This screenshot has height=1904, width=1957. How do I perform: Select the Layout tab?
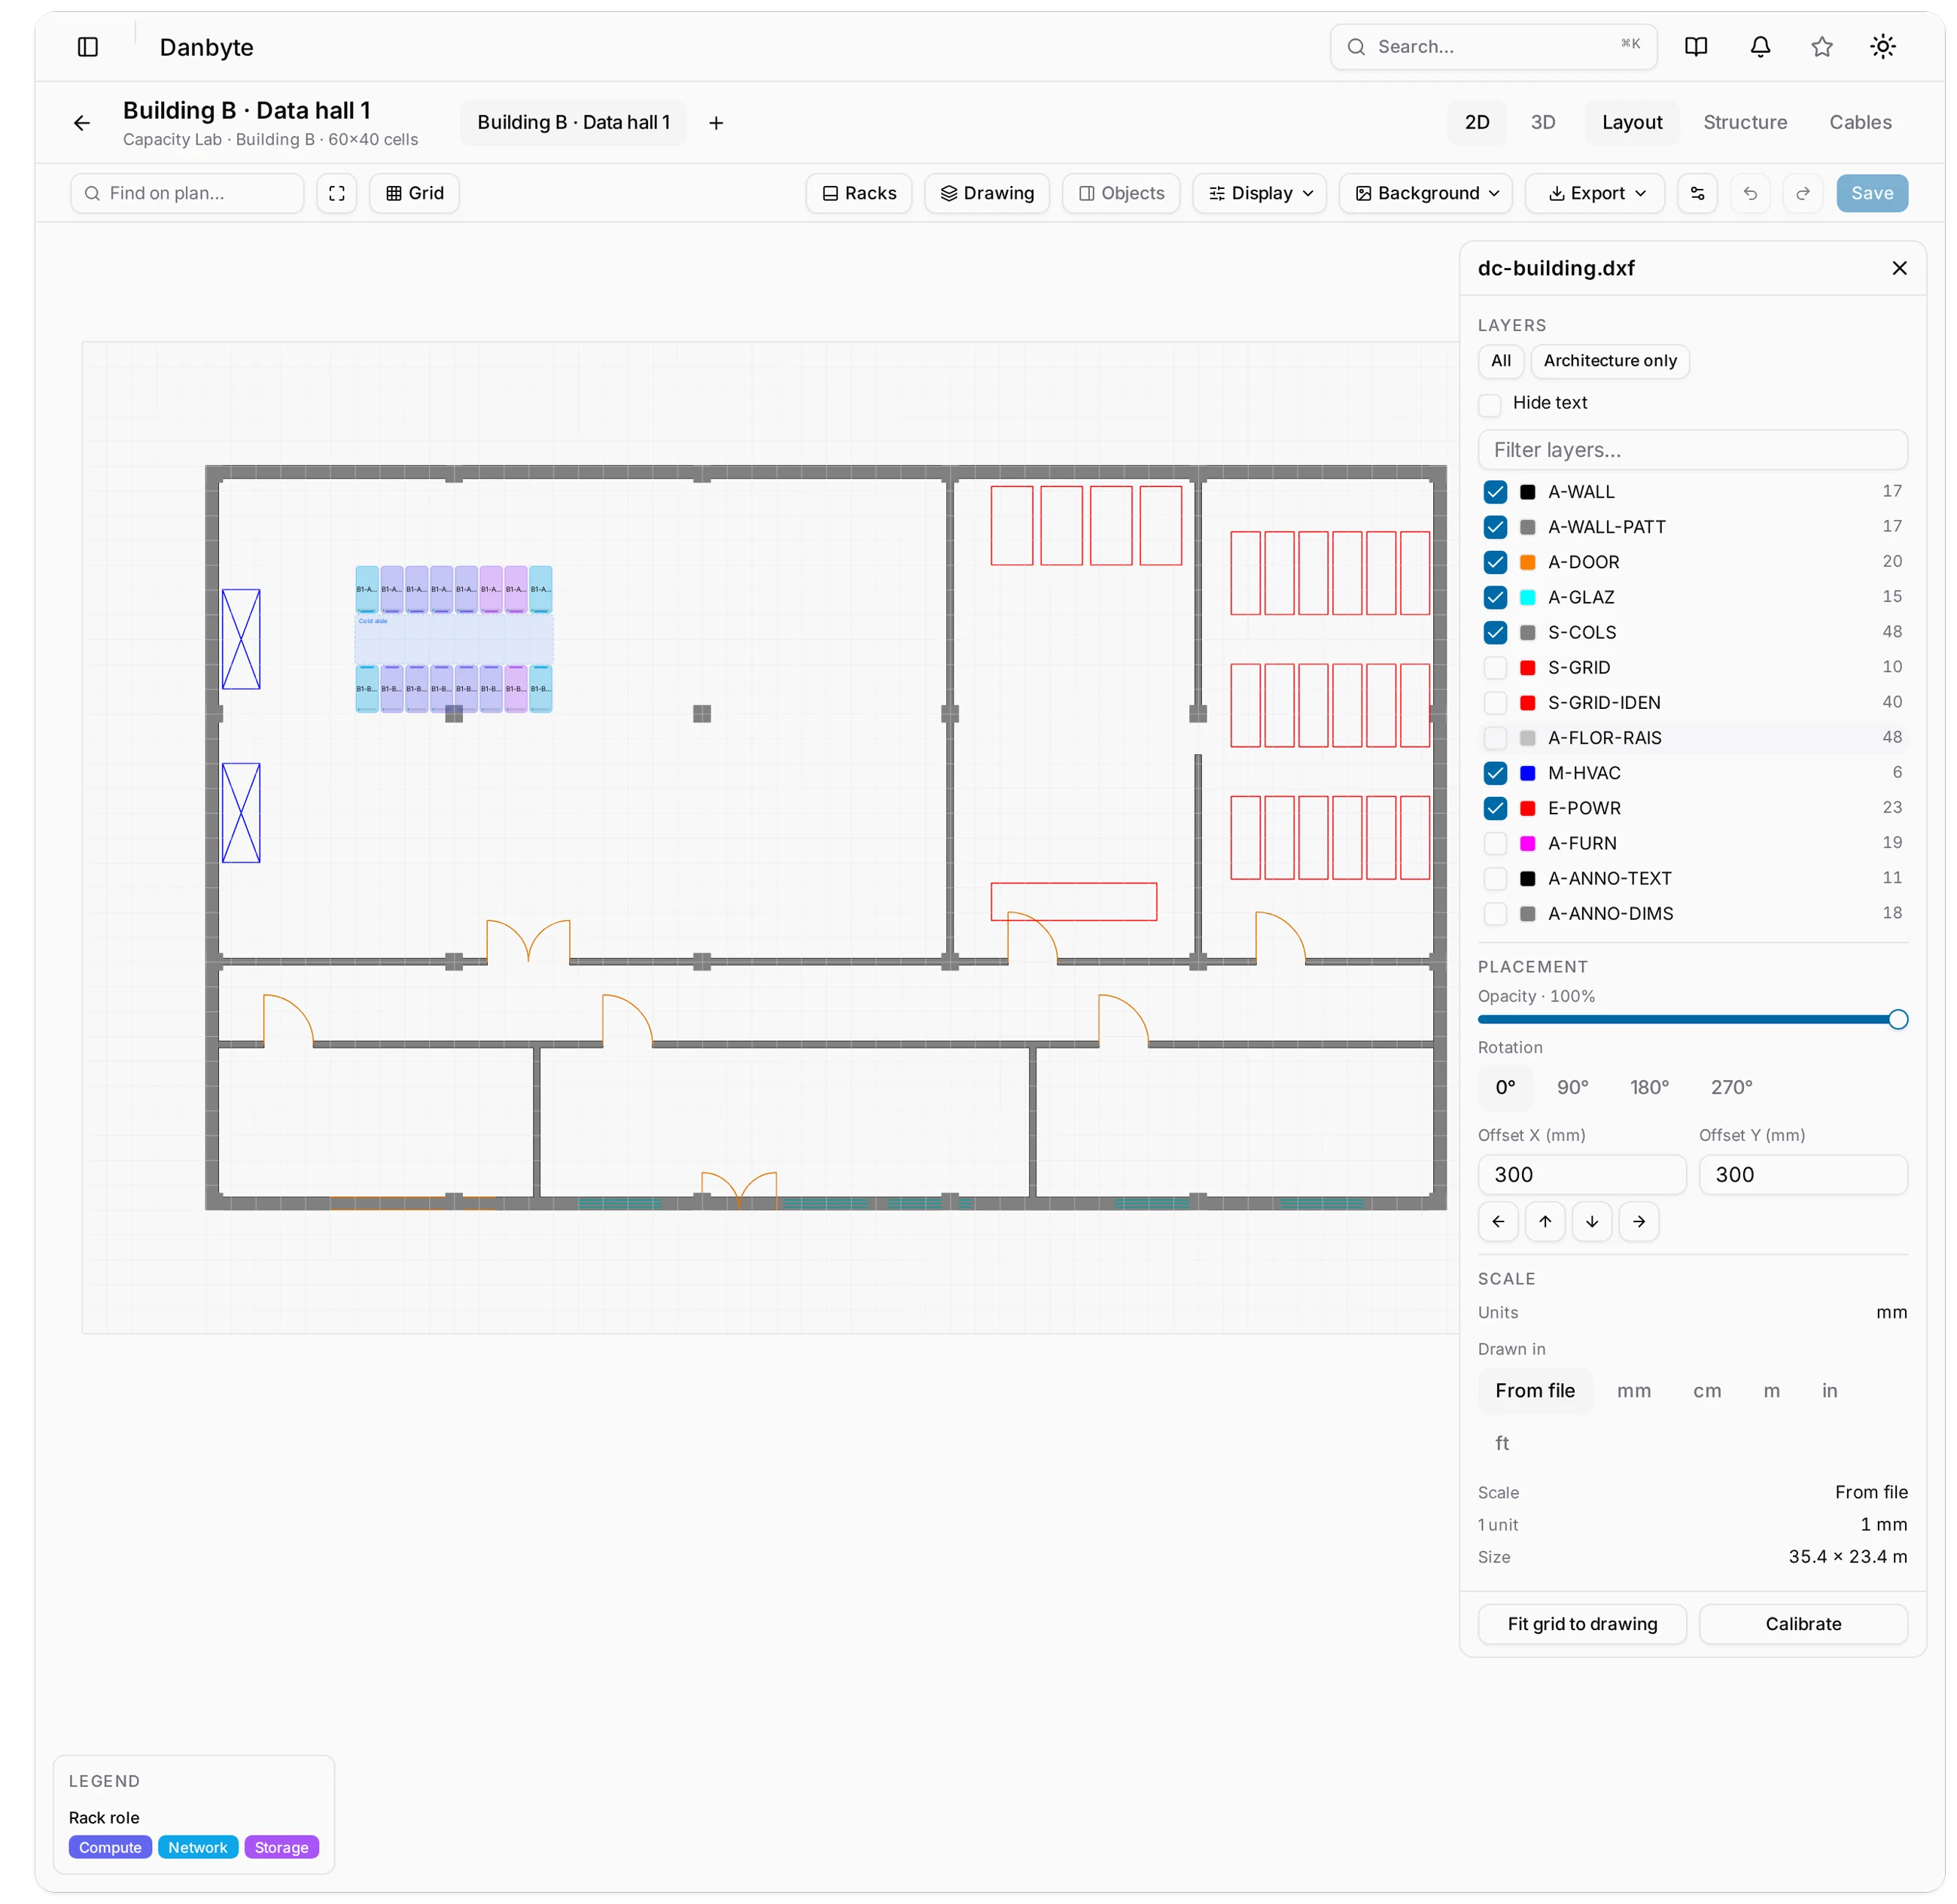[1631, 122]
